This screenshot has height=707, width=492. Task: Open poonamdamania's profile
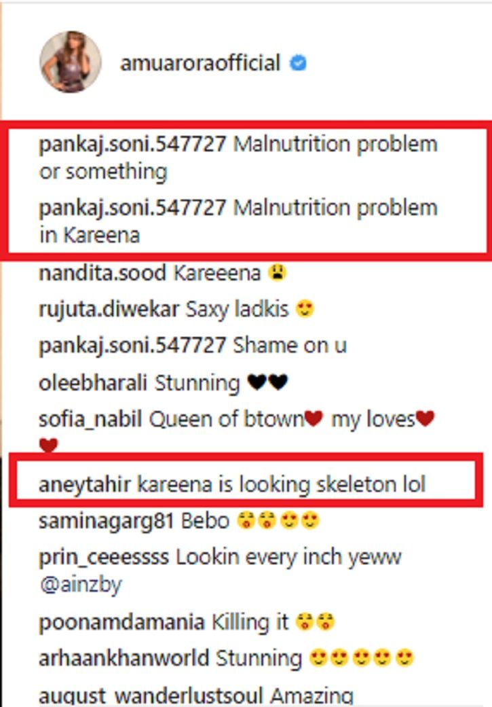pyautogui.click(x=121, y=623)
